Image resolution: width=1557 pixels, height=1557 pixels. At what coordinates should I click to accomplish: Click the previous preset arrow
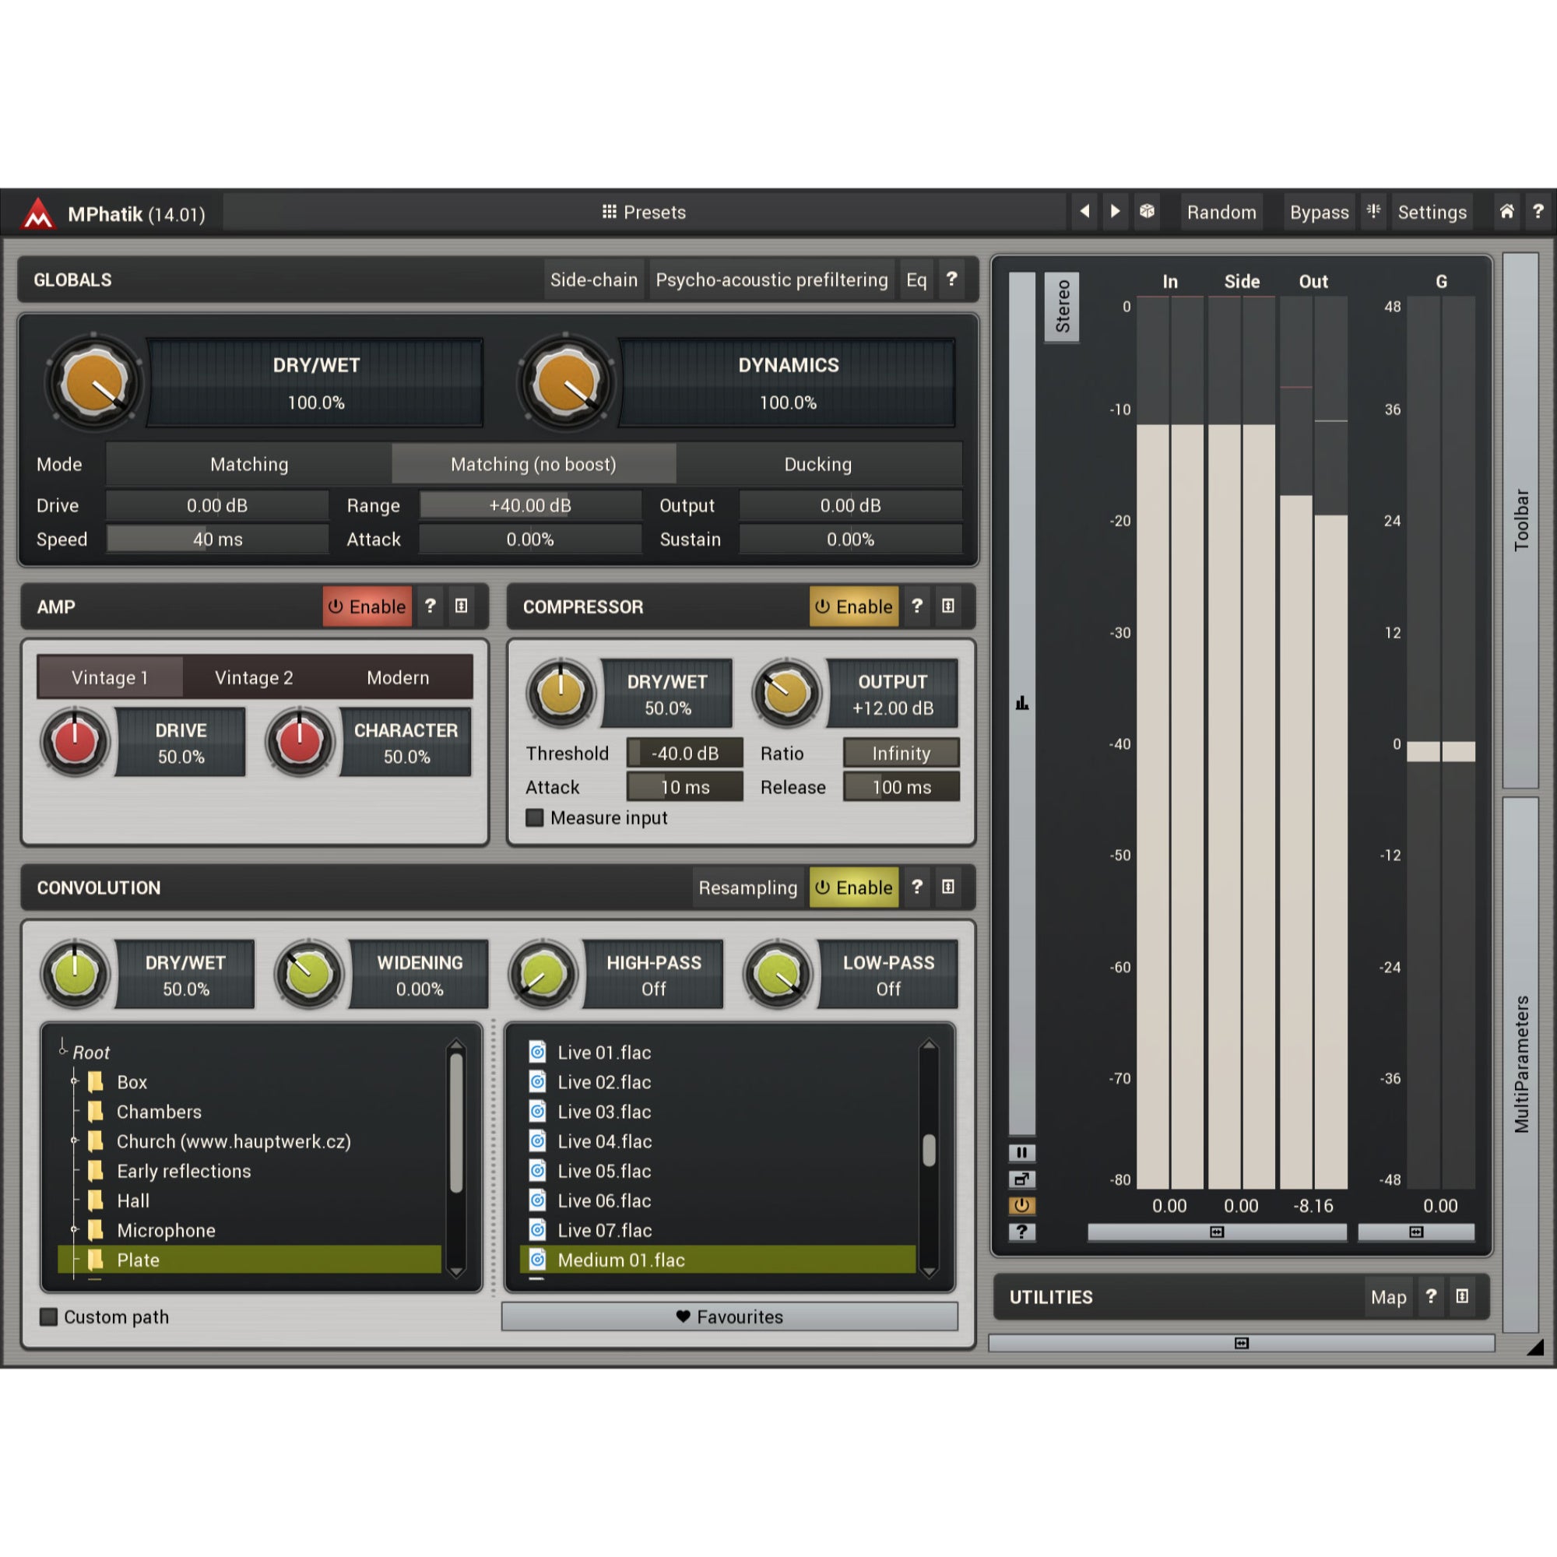pyautogui.click(x=1084, y=211)
